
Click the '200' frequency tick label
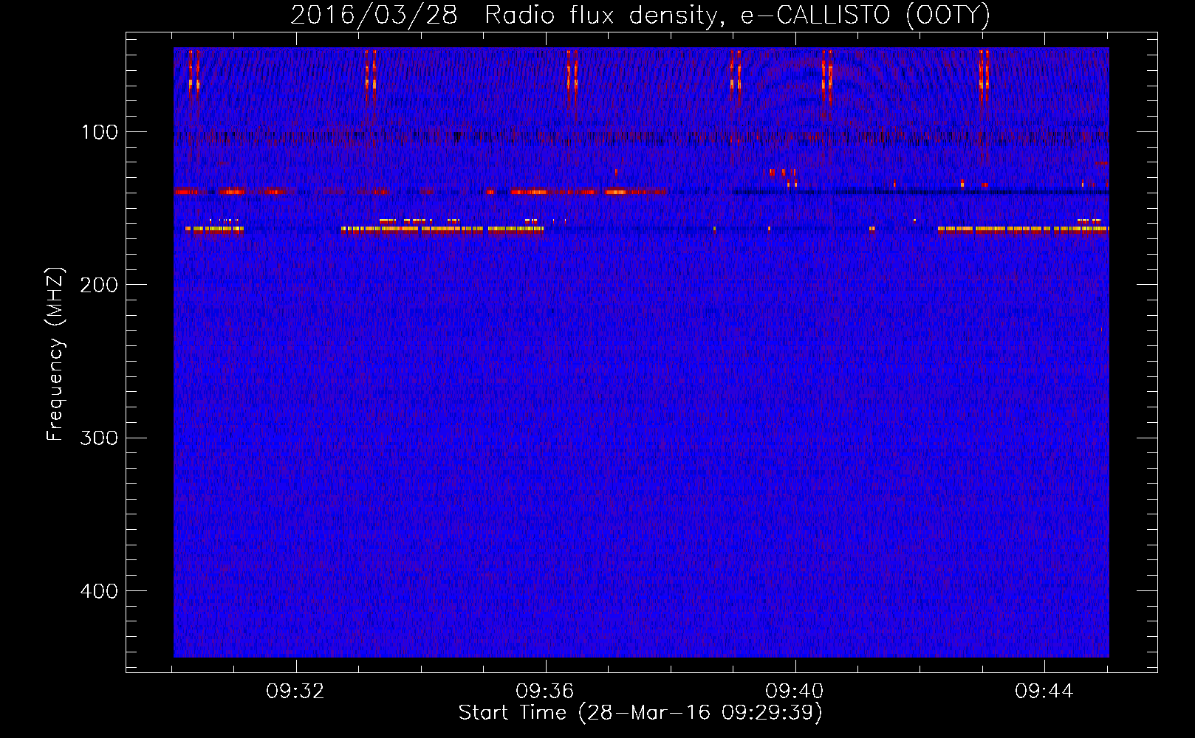coord(99,285)
